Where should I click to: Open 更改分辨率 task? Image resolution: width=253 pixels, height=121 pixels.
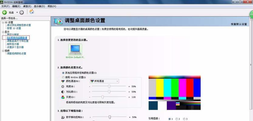13,34
